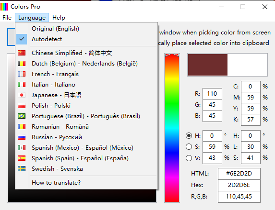Click the French flag icon

click(22, 74)
